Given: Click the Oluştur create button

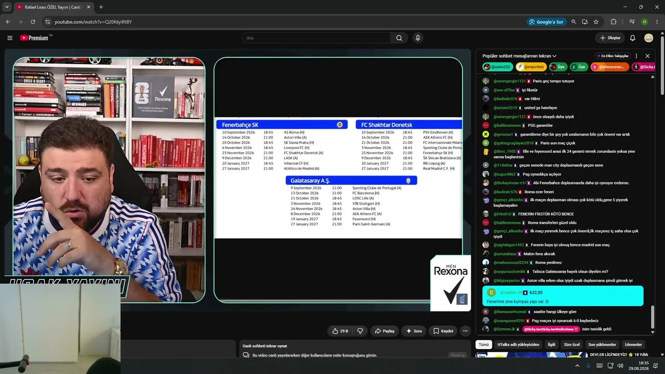Looking at the screenshot, I should click(x=610, y=38).
